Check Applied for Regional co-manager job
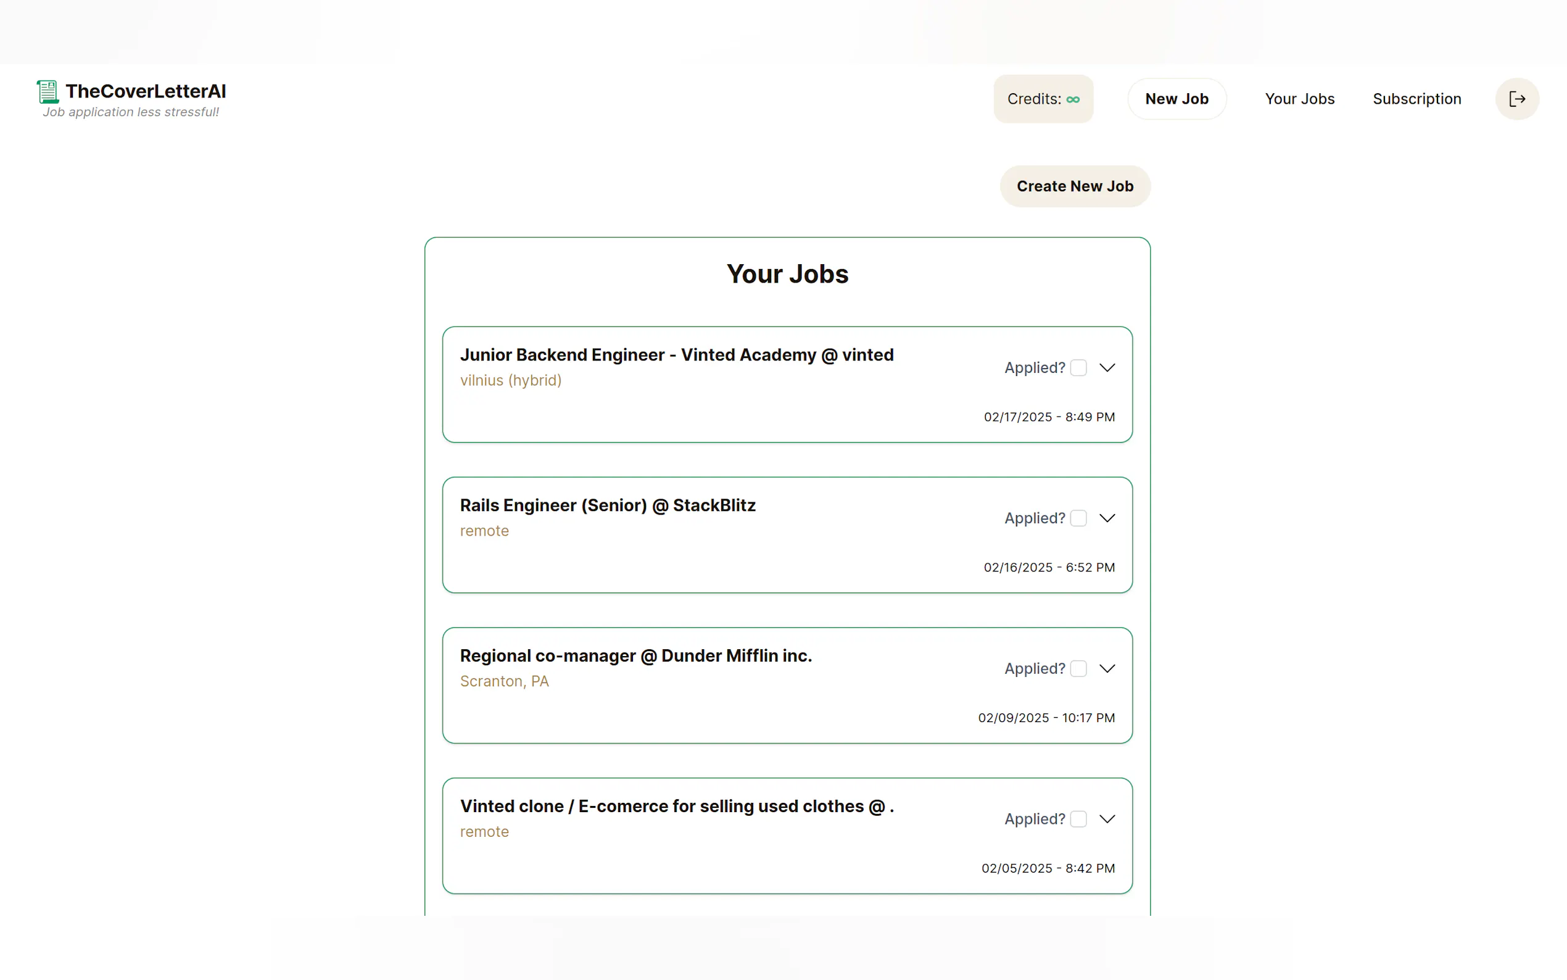The width and height of the screenshot is (1567, 980). click(1078, 669)
